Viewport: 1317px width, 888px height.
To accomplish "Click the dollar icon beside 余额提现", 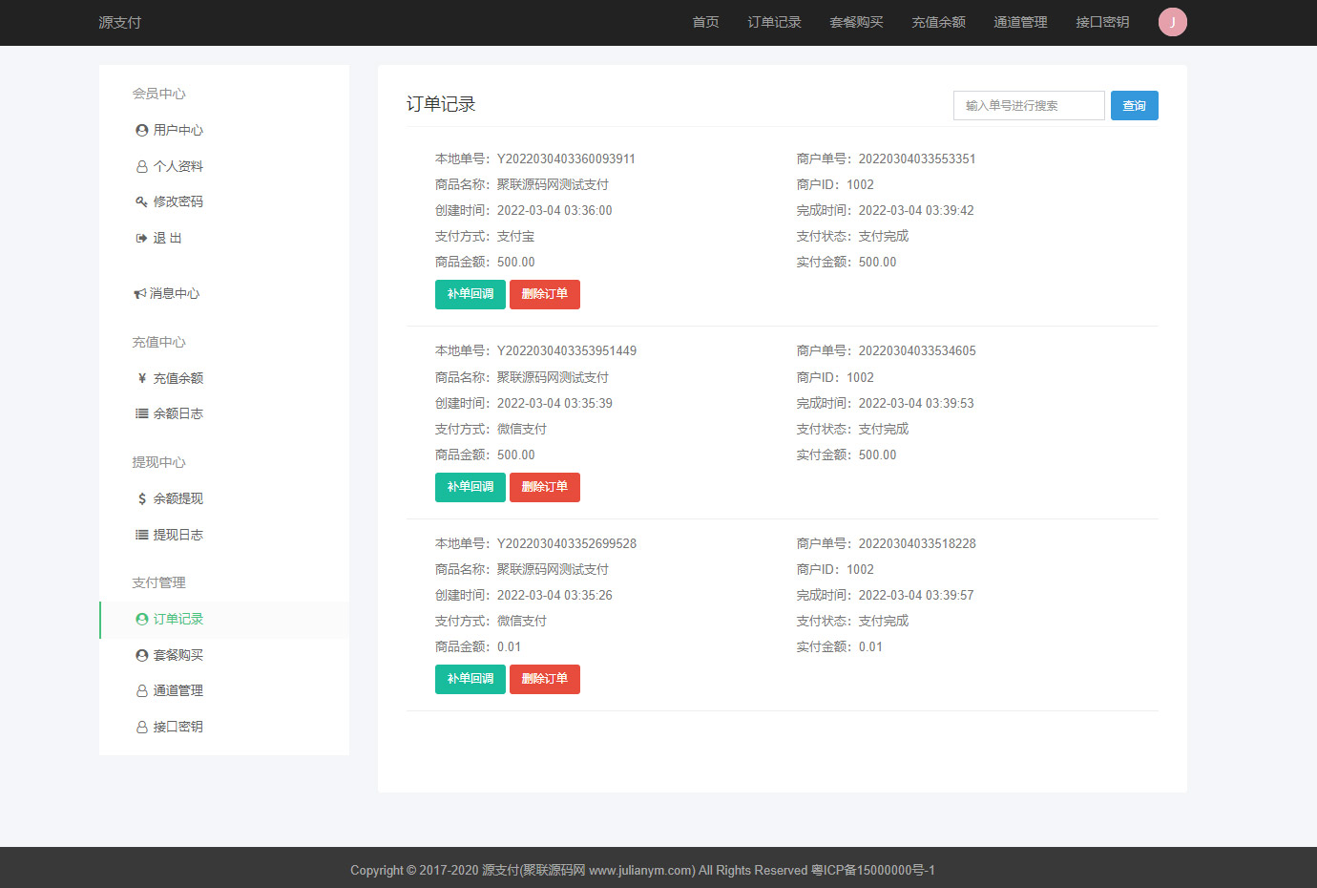I will coord(141,498).
